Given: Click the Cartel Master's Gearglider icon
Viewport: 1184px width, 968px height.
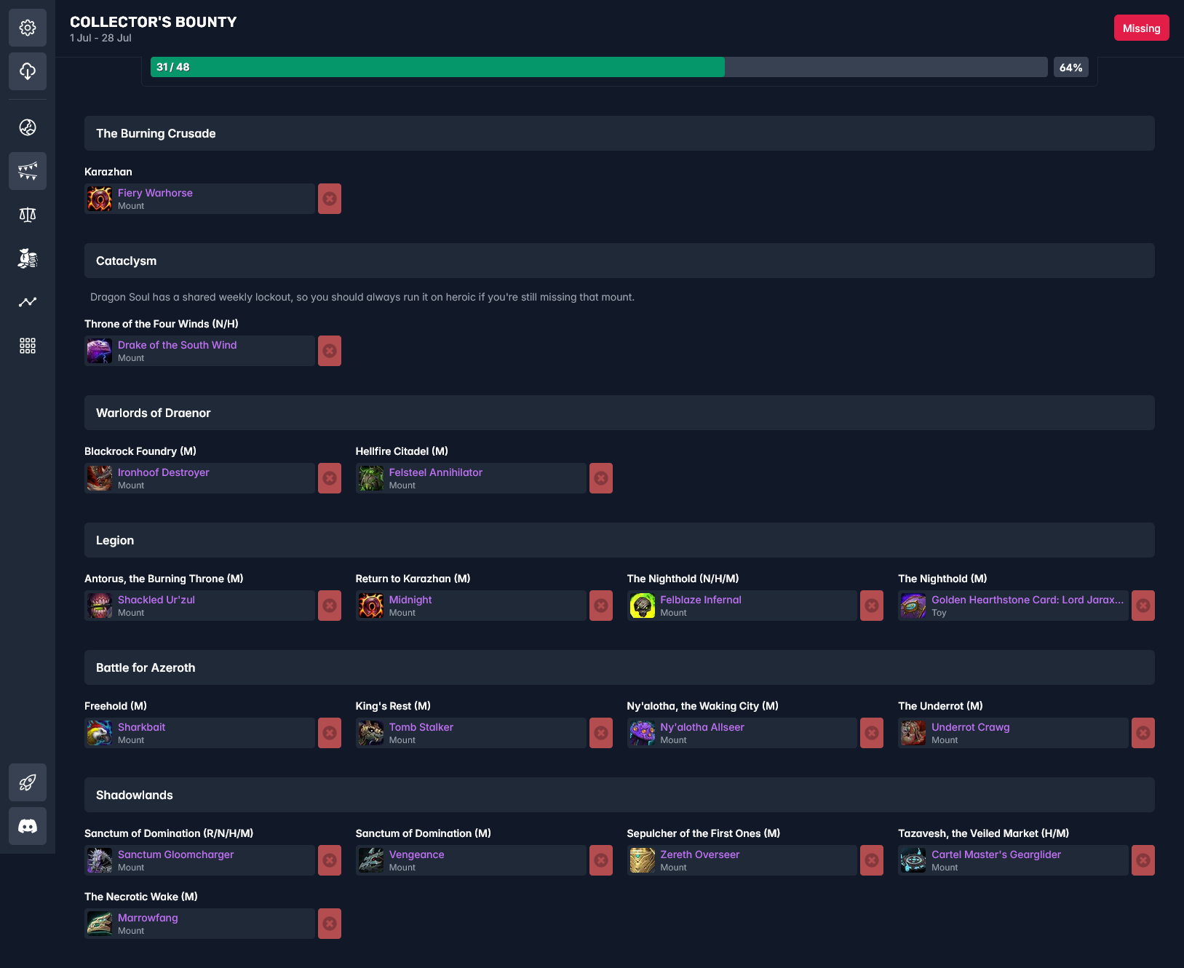Looking at the screenshot, I should [x=913, y=860].
